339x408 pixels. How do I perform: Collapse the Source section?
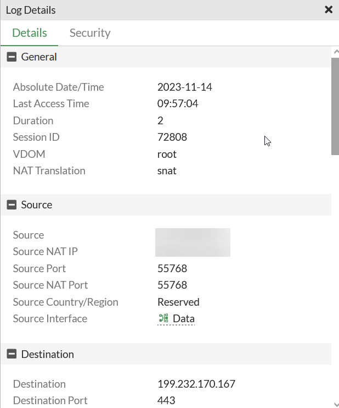(x=12, y=205)
